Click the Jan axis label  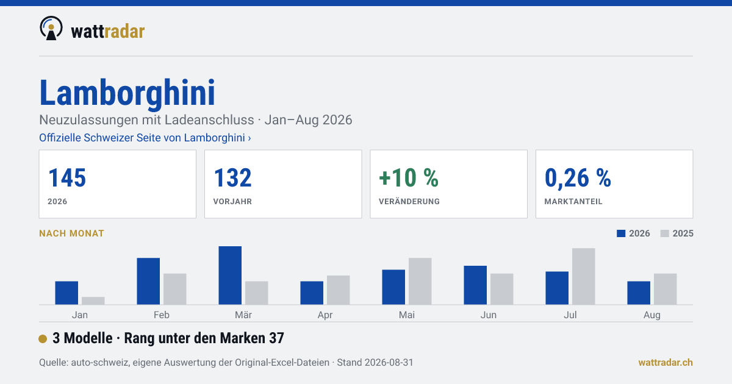pos(80,315)
